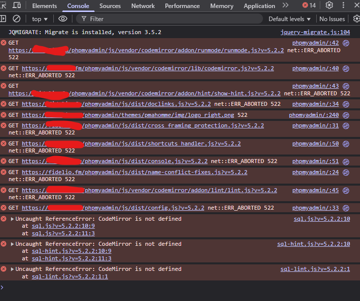Screen dimensions: 360x301
Task: Open source link phpmyadmin/:42
Action: (x=315, y=43)
